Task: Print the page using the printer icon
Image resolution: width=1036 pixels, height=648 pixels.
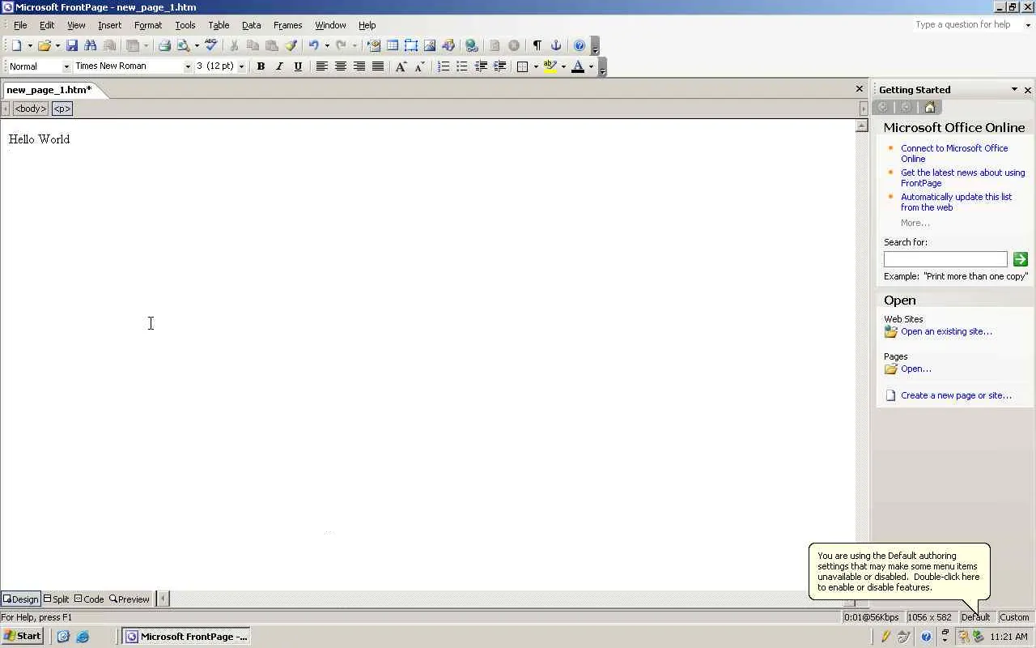Action: click(164, 45)
